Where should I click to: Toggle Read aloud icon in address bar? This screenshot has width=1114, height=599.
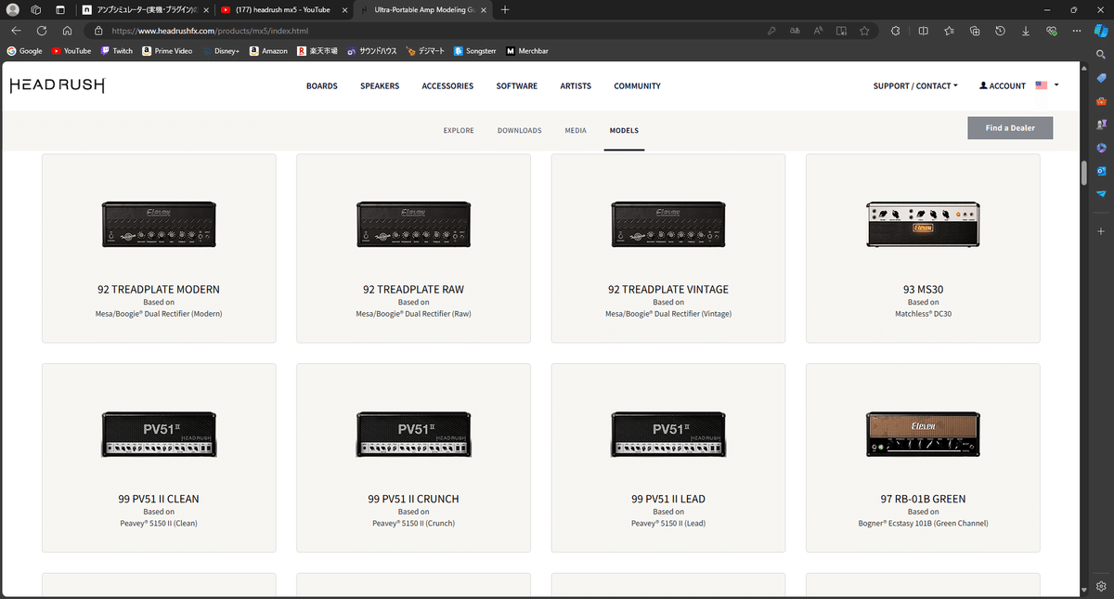818,30
